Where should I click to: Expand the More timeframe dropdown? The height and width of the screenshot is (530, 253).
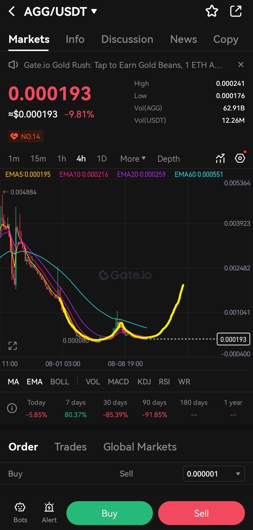click(133, 159)
